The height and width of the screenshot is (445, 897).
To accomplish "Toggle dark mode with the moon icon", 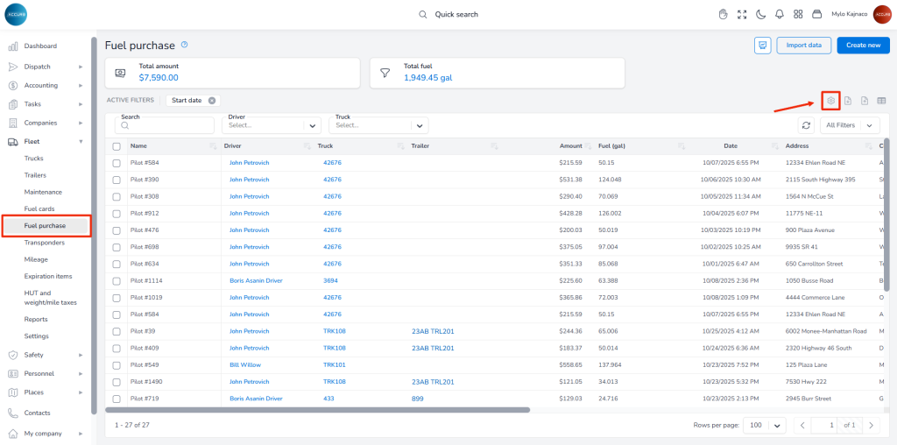I will [x=761, y=14].
